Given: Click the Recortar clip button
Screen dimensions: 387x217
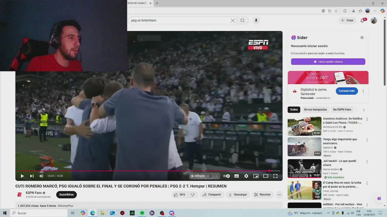Looking at the screenshot, I should pyautogui.click(x=262, y=195).
